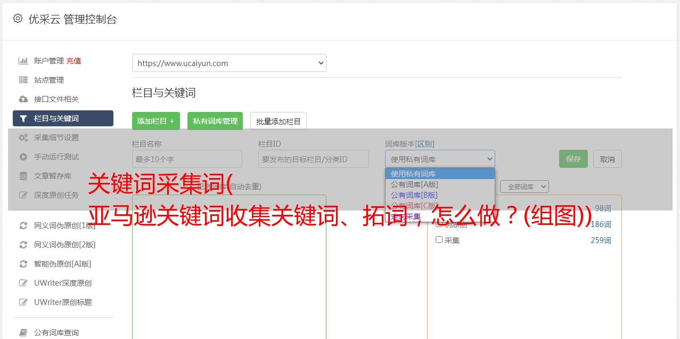Viewport: 680px width, 339px height.
Task: Choose 公有词库[B版] from the dropdown list
Action: click(x=440, y=195)
